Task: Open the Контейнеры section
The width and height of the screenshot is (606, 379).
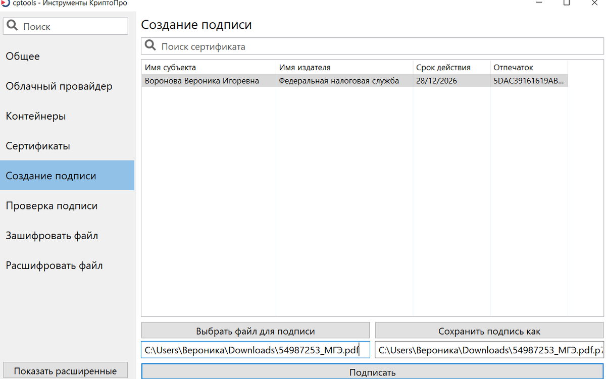Action: tap(67, 116)
